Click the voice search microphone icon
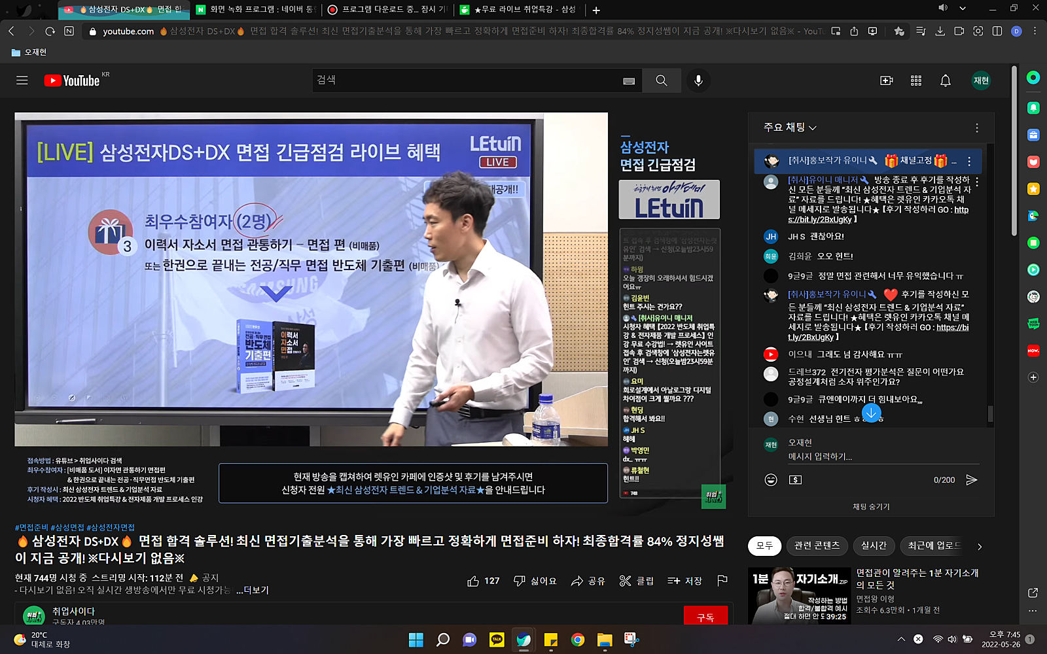The height and width of the screenshot is (654, 1047). 698,80
